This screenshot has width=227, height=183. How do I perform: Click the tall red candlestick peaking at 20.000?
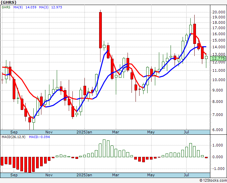[100, 30]
